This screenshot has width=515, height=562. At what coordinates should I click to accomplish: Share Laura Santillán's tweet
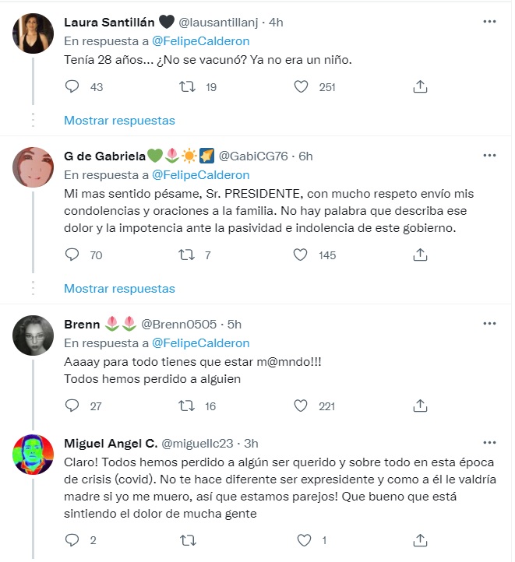point(419,87)
